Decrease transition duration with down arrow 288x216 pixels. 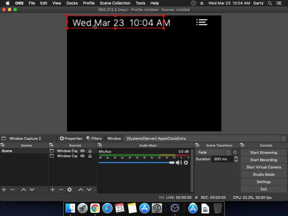click(x=236, y=161)
